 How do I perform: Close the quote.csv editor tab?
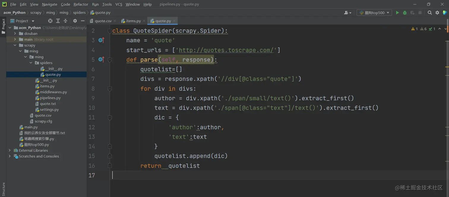[x=115, y=21]
